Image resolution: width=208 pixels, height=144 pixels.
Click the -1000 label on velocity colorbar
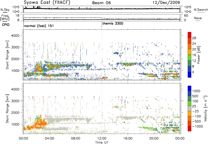198,126
